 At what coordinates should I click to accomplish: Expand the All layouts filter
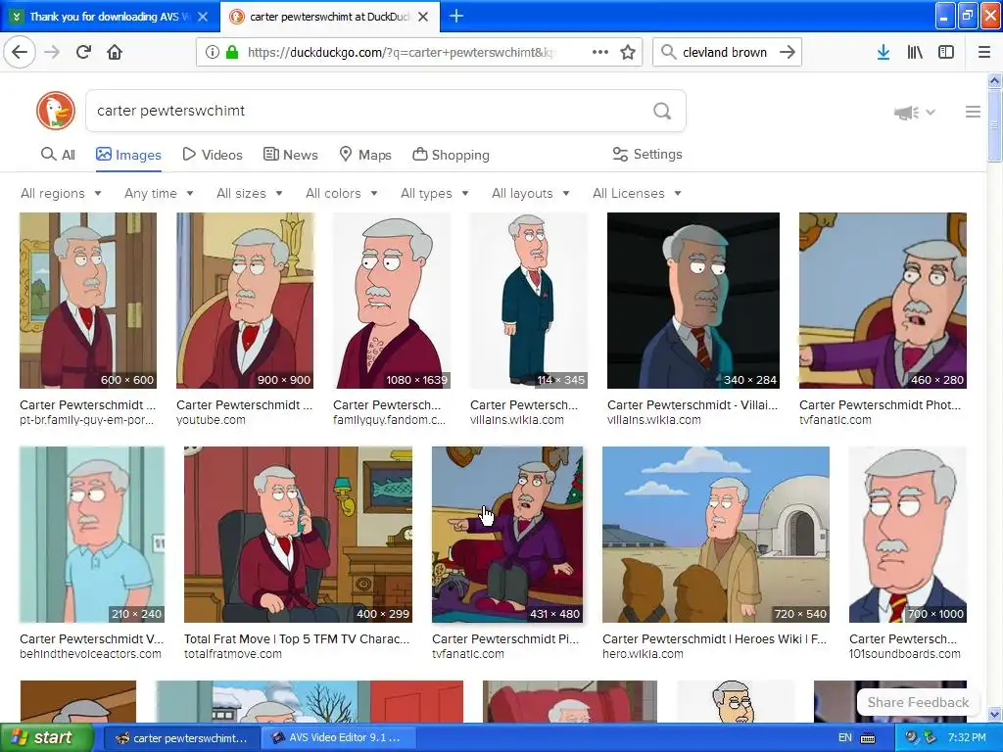[530, 193]
